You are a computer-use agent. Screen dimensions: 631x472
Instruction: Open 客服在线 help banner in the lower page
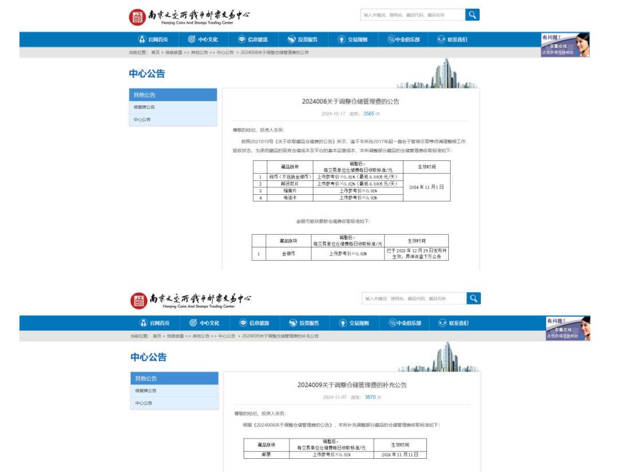click(567, 328)
